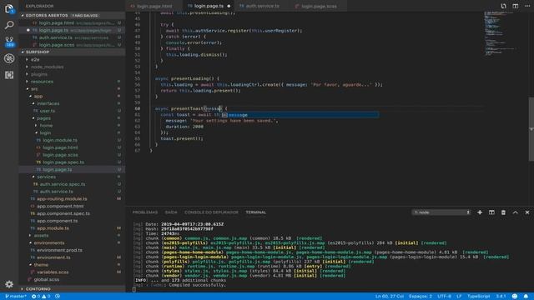Select the TERMINAL panel tab

[x=256, y=212]
